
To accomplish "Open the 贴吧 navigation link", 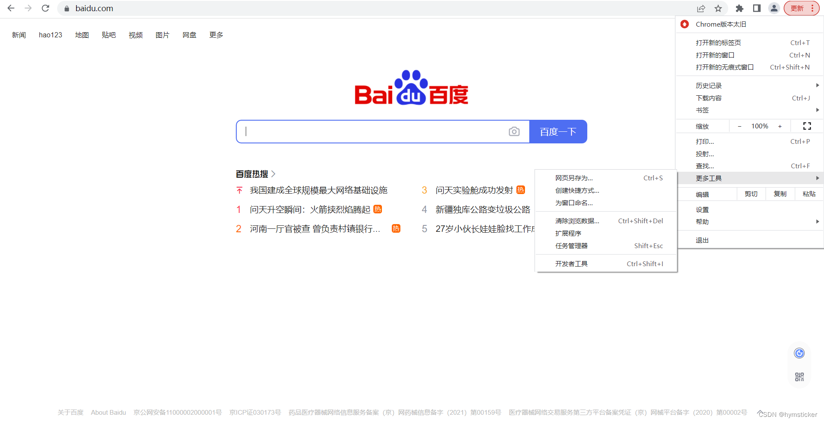I will tap(109, 35).
